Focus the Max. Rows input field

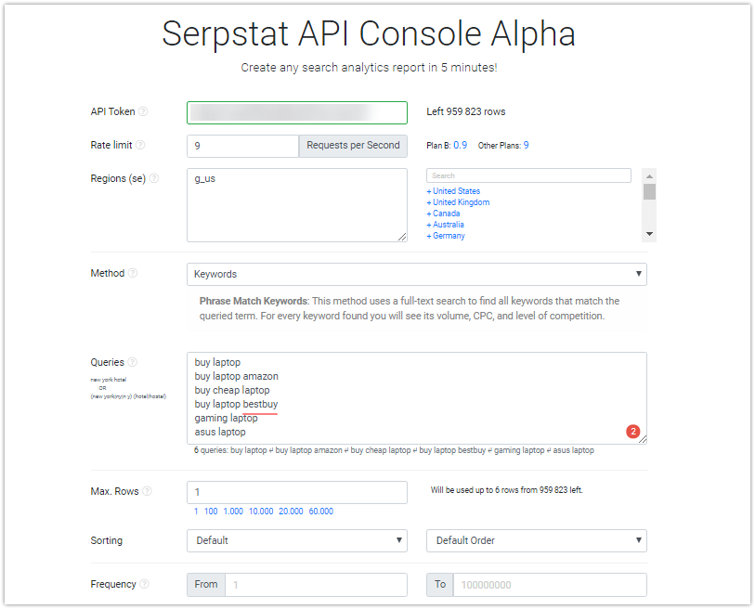297,493
